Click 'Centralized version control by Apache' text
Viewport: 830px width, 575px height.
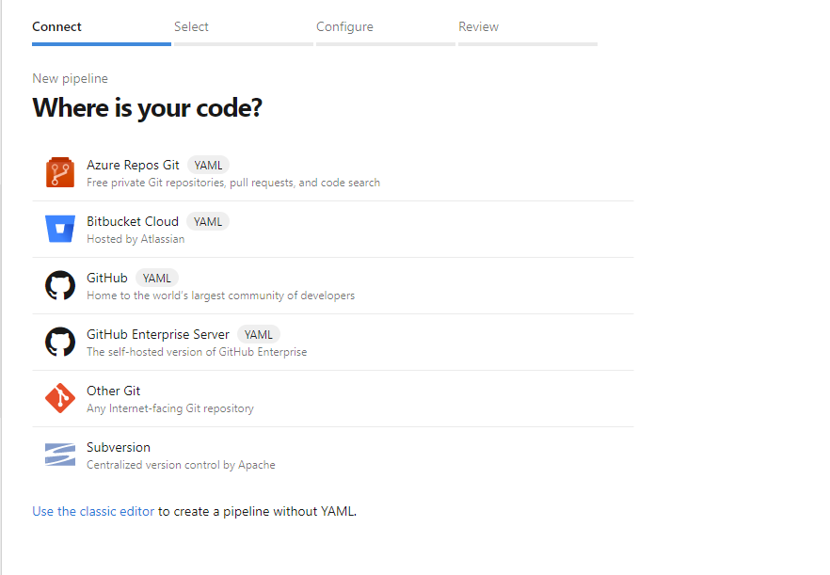181,465
